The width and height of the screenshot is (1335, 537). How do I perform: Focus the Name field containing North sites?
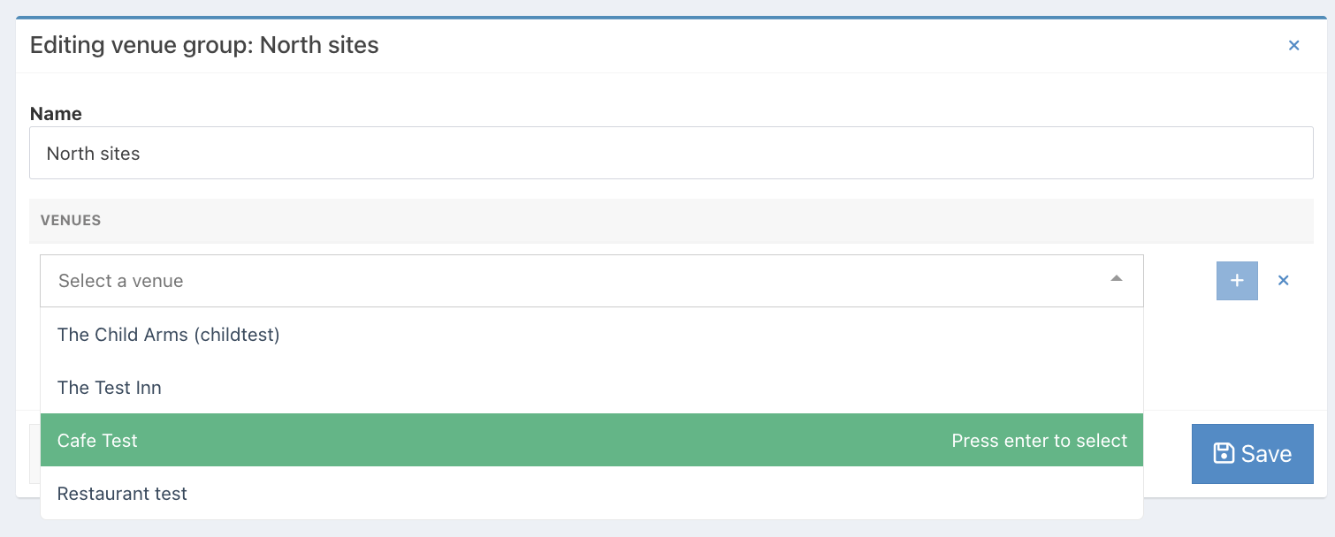point(671,154)
